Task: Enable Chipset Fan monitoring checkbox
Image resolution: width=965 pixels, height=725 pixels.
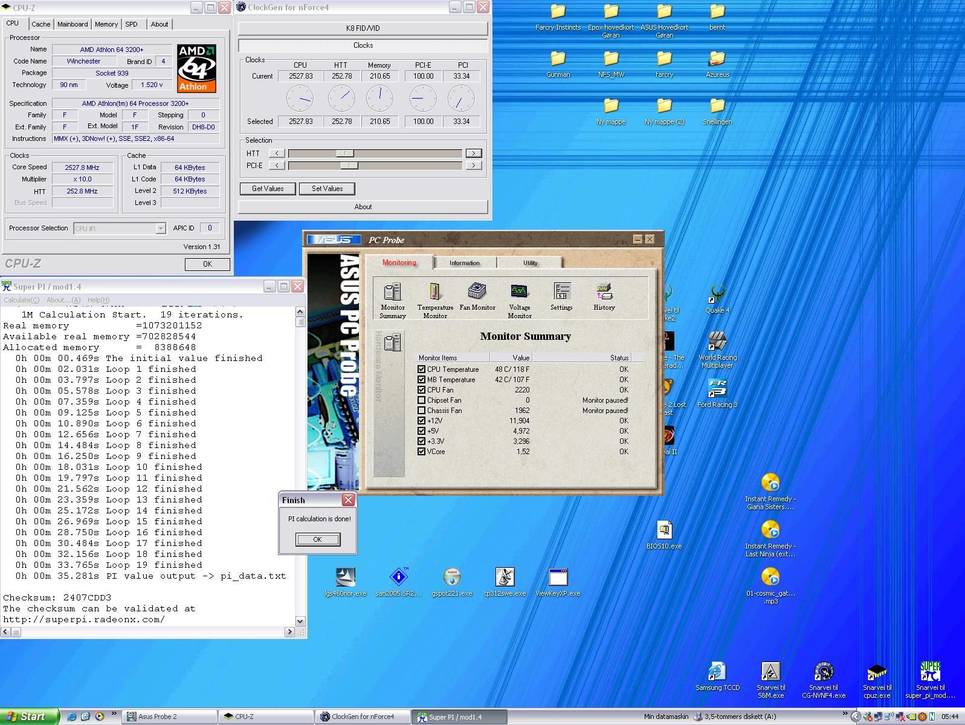Action: click(421, 400)
